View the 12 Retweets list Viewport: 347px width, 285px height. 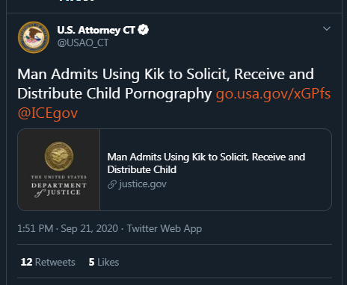point(48,262)
